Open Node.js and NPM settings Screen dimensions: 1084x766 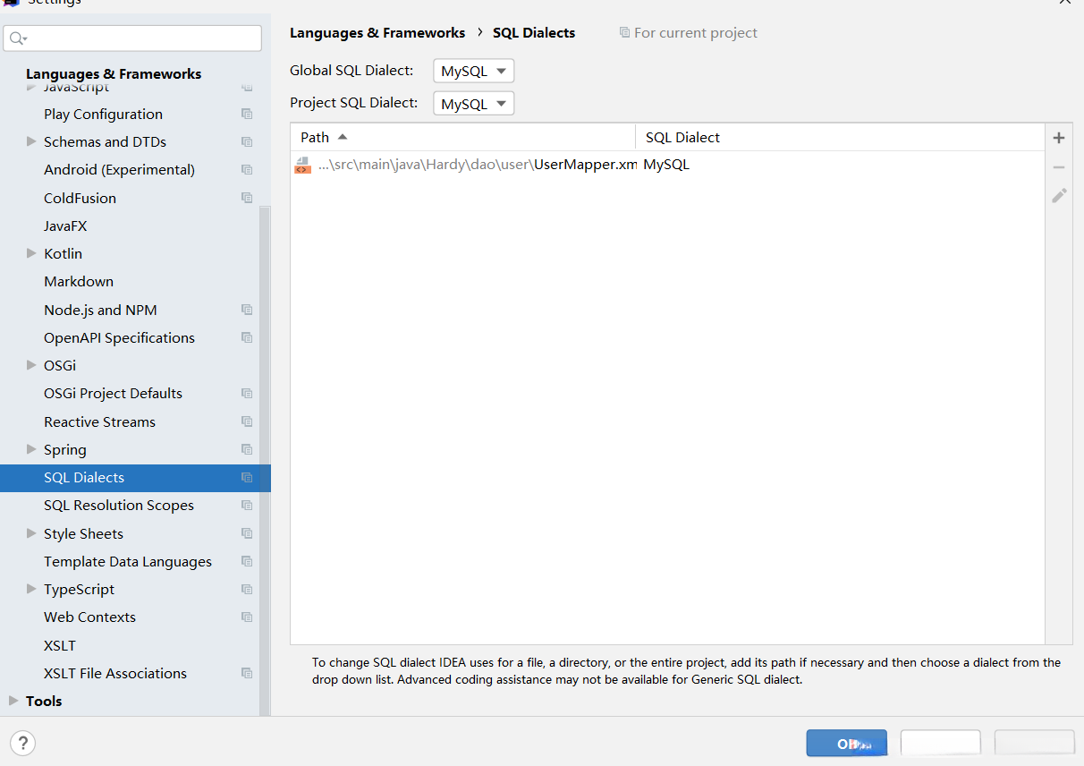(100, 310)
